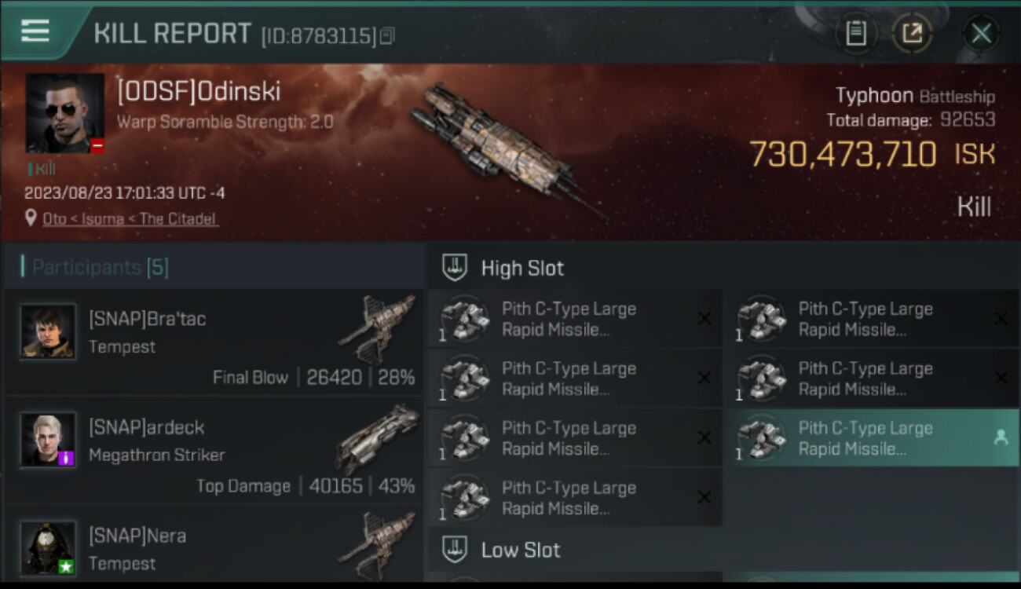Share the kill report externally
This screenshot has width=1021, height=589.
912,33
